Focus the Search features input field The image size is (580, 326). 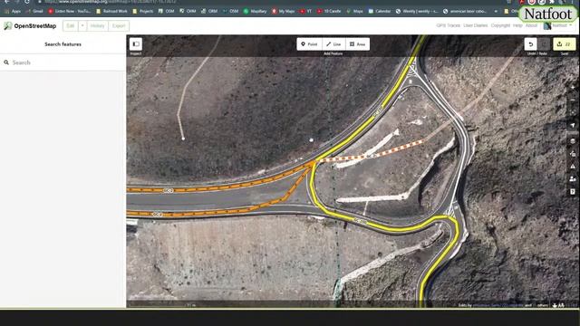tap(63, 62)
